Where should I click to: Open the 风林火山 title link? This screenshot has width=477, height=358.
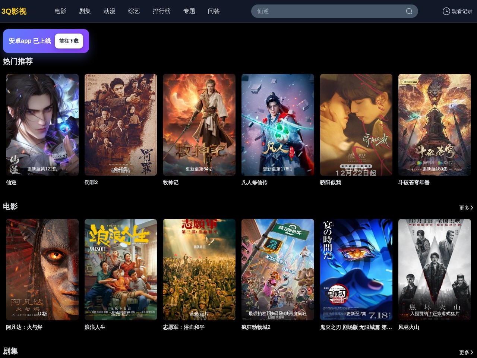pyautogui.click(x=409, y=327)
